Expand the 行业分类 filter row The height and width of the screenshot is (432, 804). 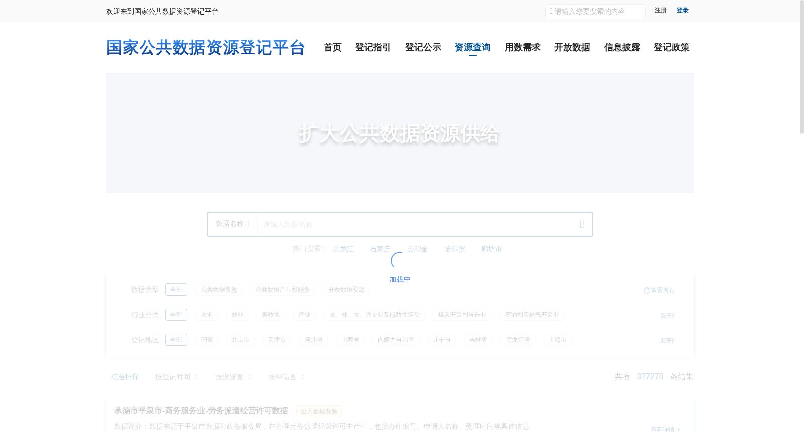click(667, 316)
